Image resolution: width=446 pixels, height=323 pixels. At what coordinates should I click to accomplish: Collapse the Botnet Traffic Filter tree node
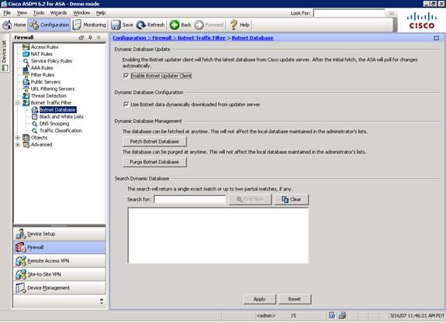pyautogui.click(x=18, y=103)
